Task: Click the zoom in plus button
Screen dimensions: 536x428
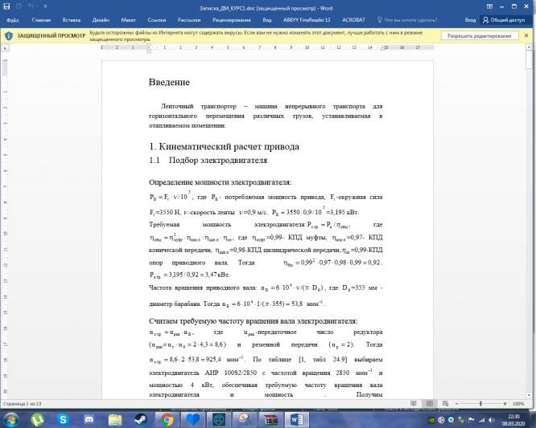Action: coord(505,403)
